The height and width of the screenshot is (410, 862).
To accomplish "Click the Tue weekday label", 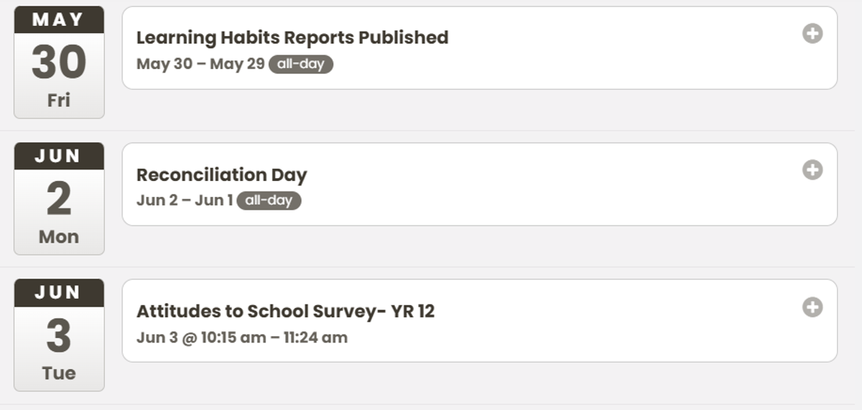I will click(x=59, y=373).
